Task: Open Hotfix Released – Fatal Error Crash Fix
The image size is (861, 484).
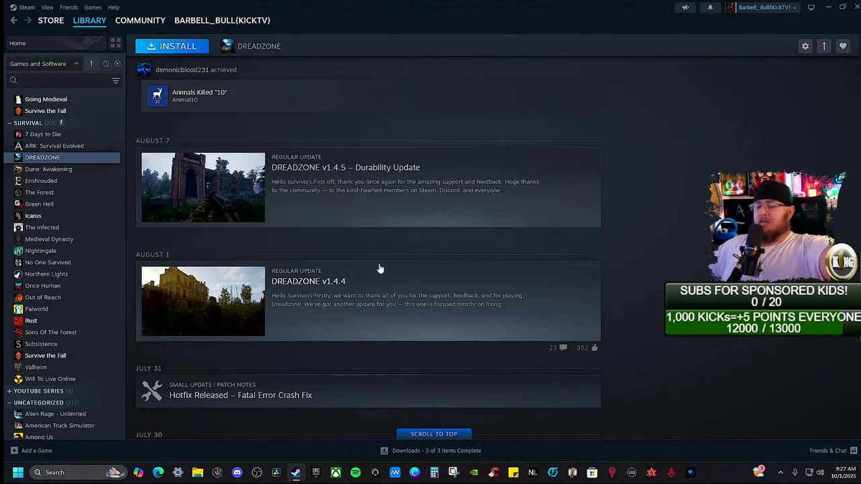Action: point(241,395)
